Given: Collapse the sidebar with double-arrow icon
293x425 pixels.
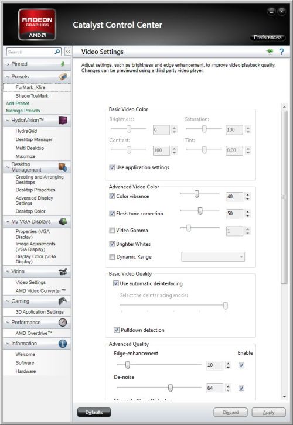Looking at the screenshot, I should click(68, 52).
